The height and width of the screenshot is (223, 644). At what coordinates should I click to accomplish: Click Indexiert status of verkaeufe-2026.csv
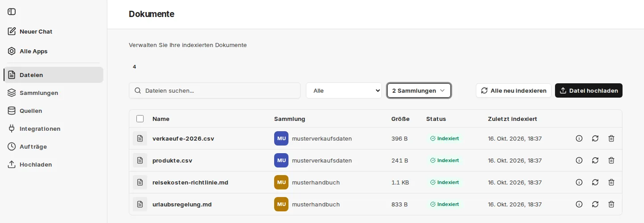pos(445,138)
